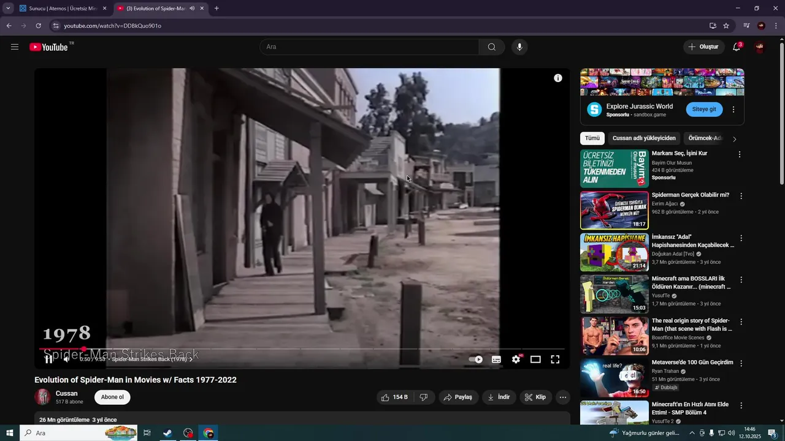Open options for Spiderman Gerçek Olabilir mi
Viewport: 785px width, 441px height.
(x=741, y=197)
